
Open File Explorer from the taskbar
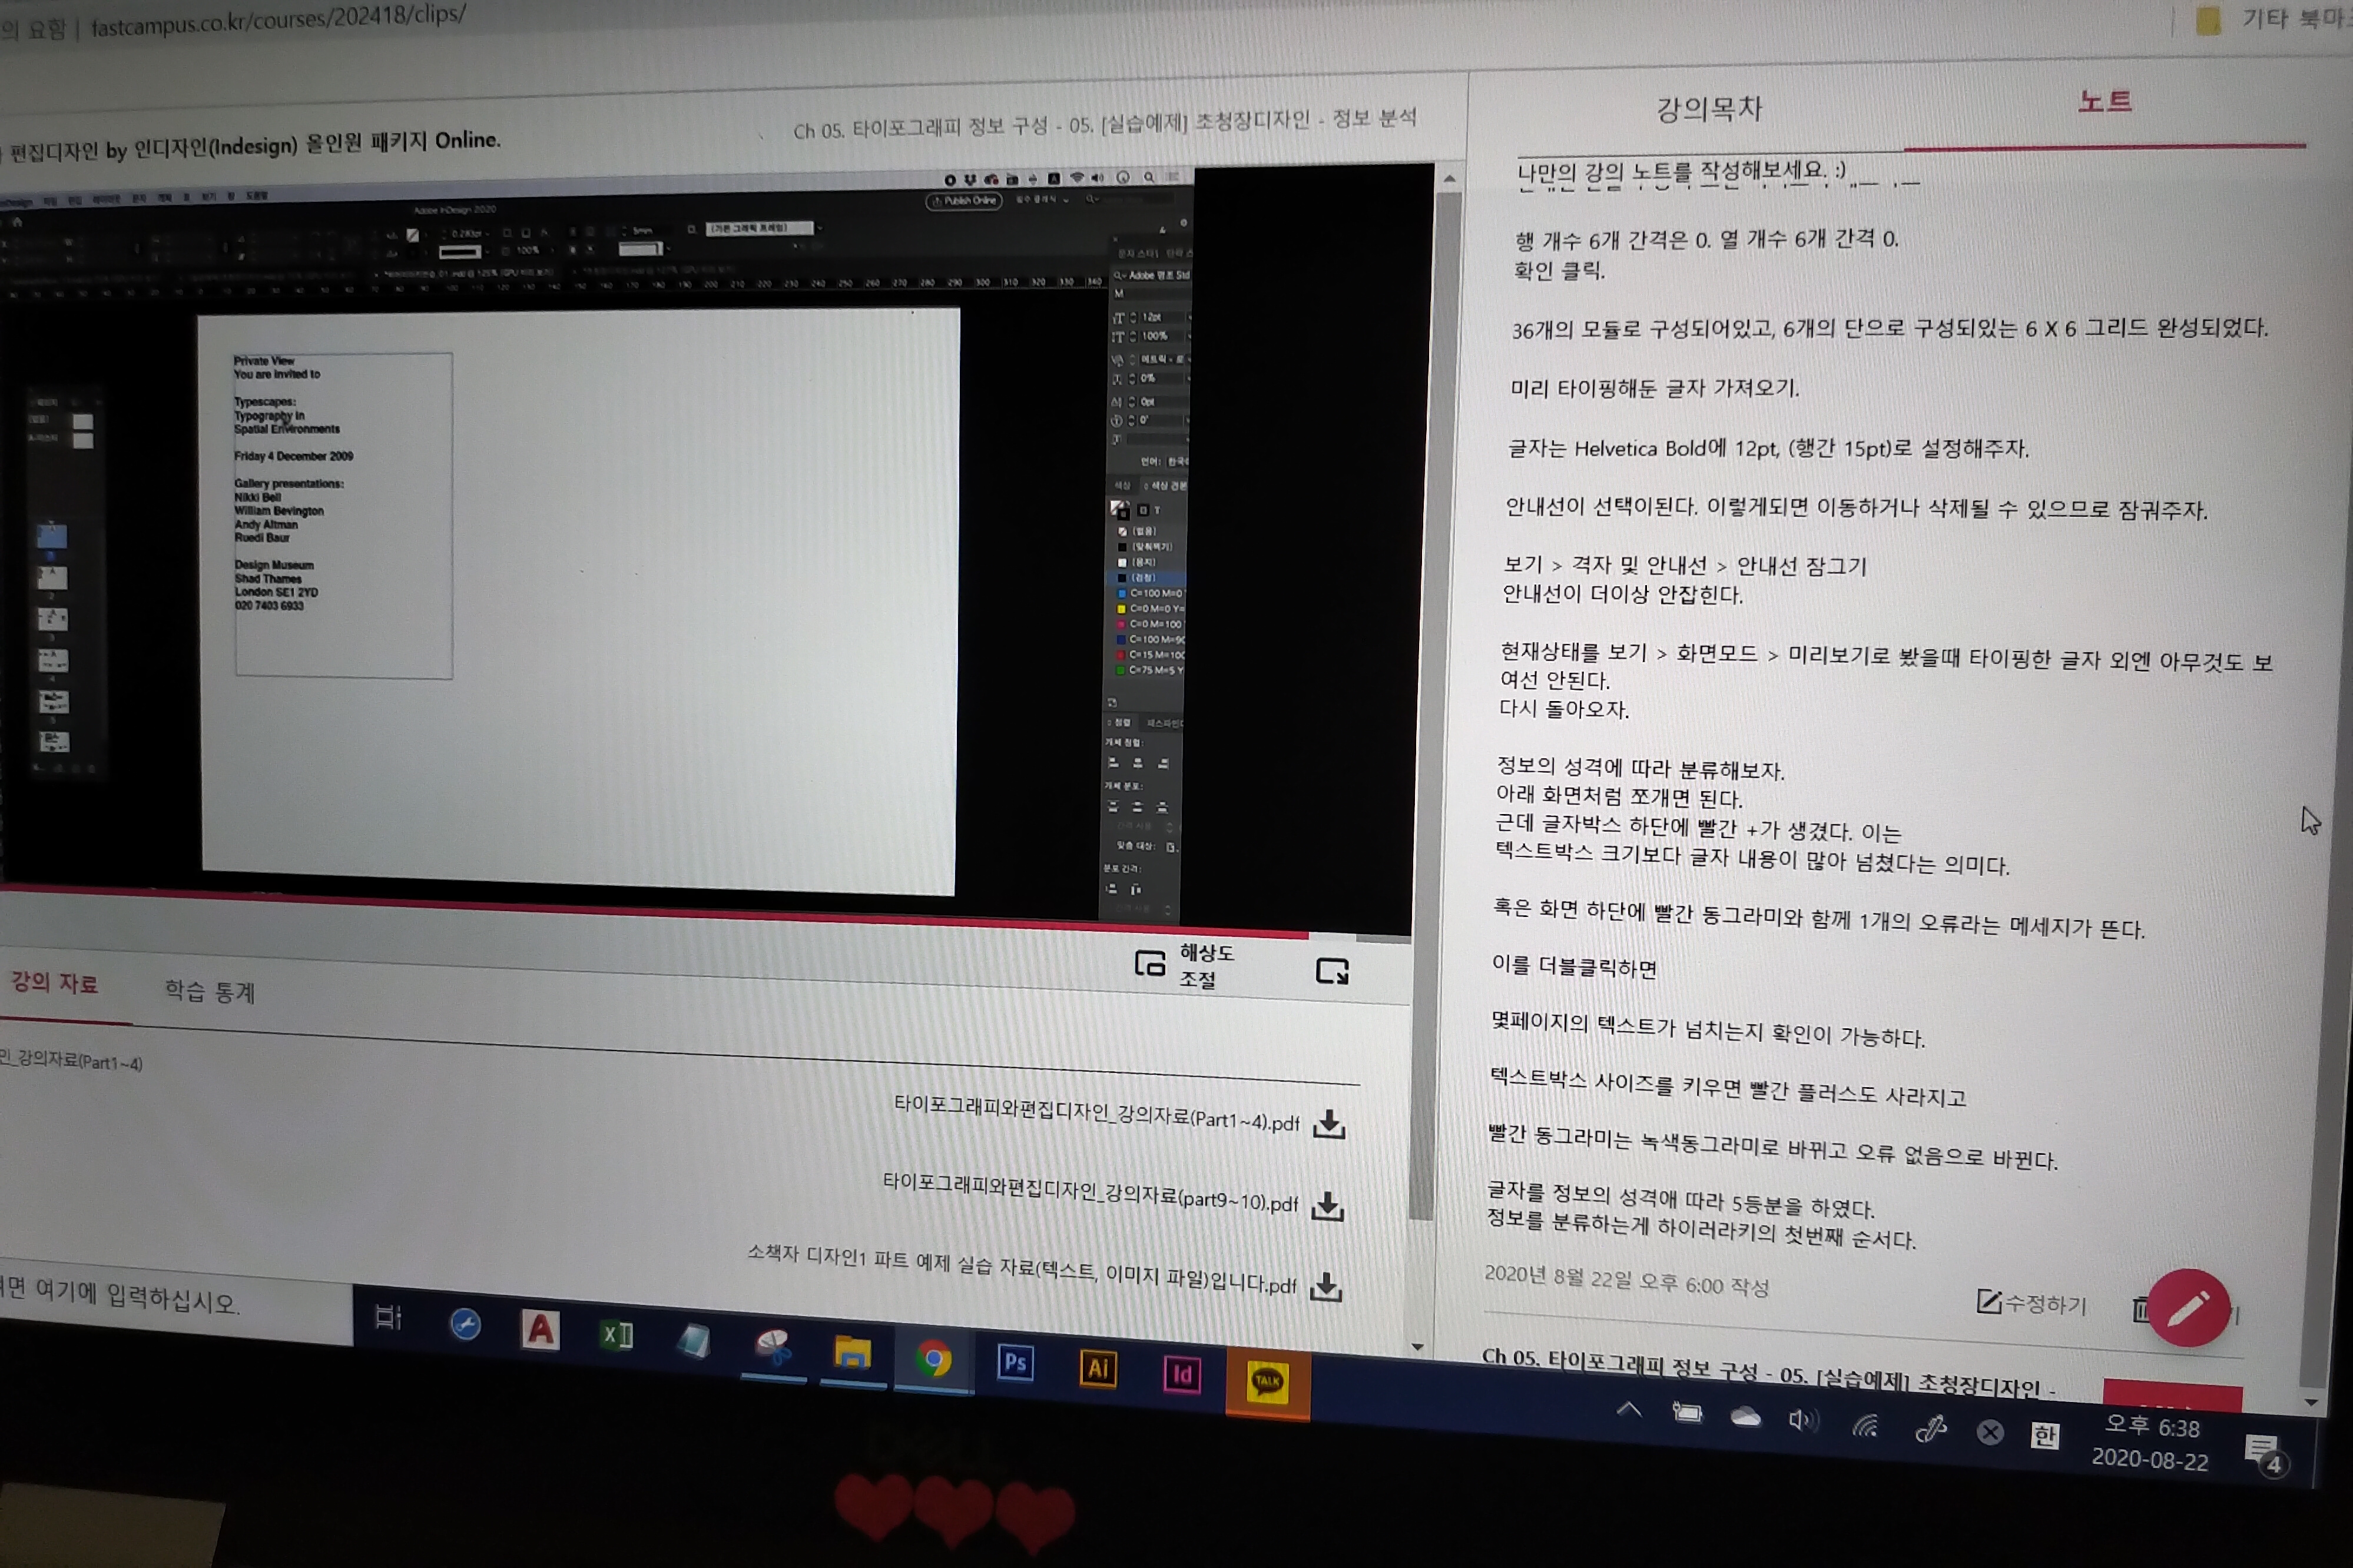(x=853, y=1352)
